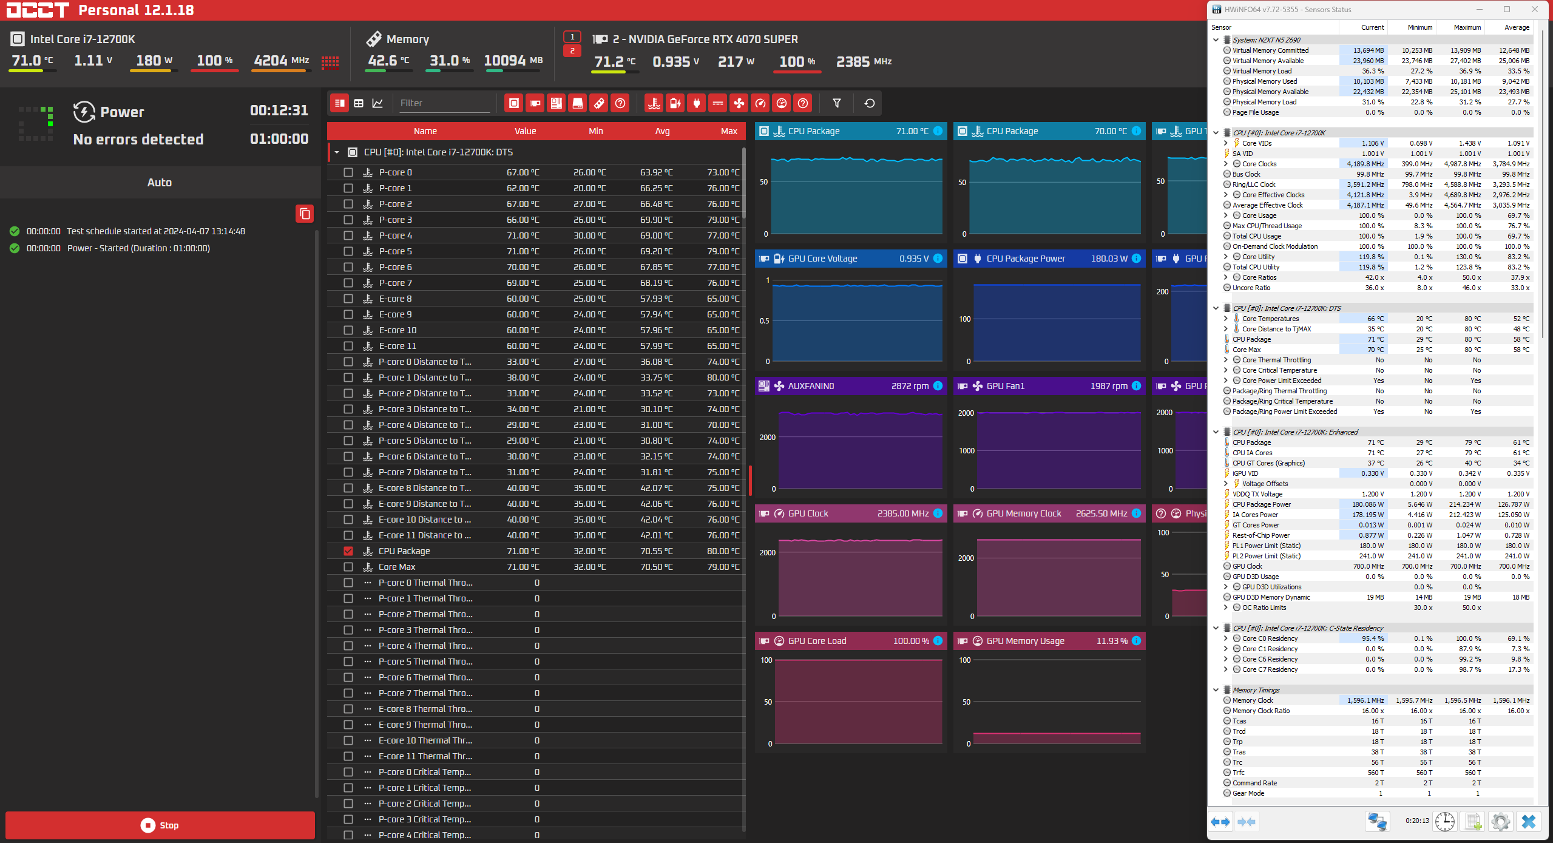1553x843 pixels.
Task: Expand Core VIDs row in HWiNFO
Action: pos(1225,143)
